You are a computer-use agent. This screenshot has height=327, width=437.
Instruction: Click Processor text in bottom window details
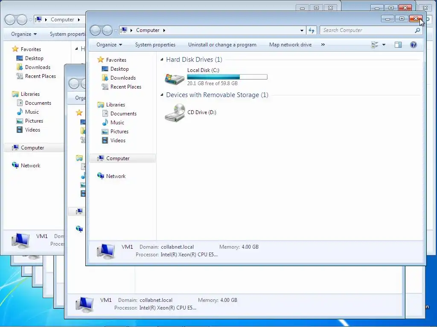point(155,308)
